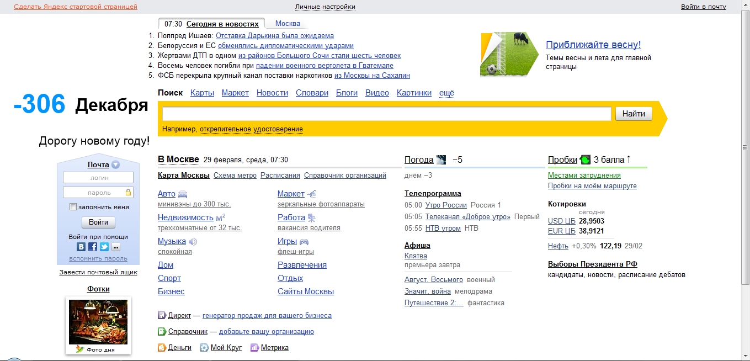Open the Приближайте весну! link
The width and height of the screenshot is (750, 361).
tap(593, 45)
